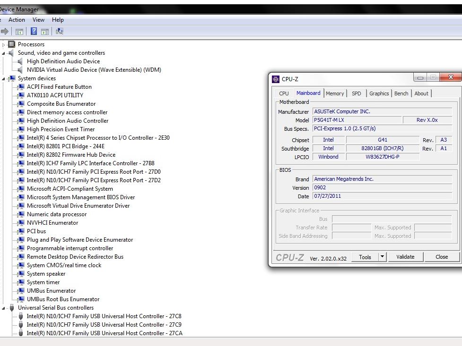Click the USB Universal Host Controller 27C8 icon
The height and width of the screenshot is (346, 462).
click(x=21, y=316)
